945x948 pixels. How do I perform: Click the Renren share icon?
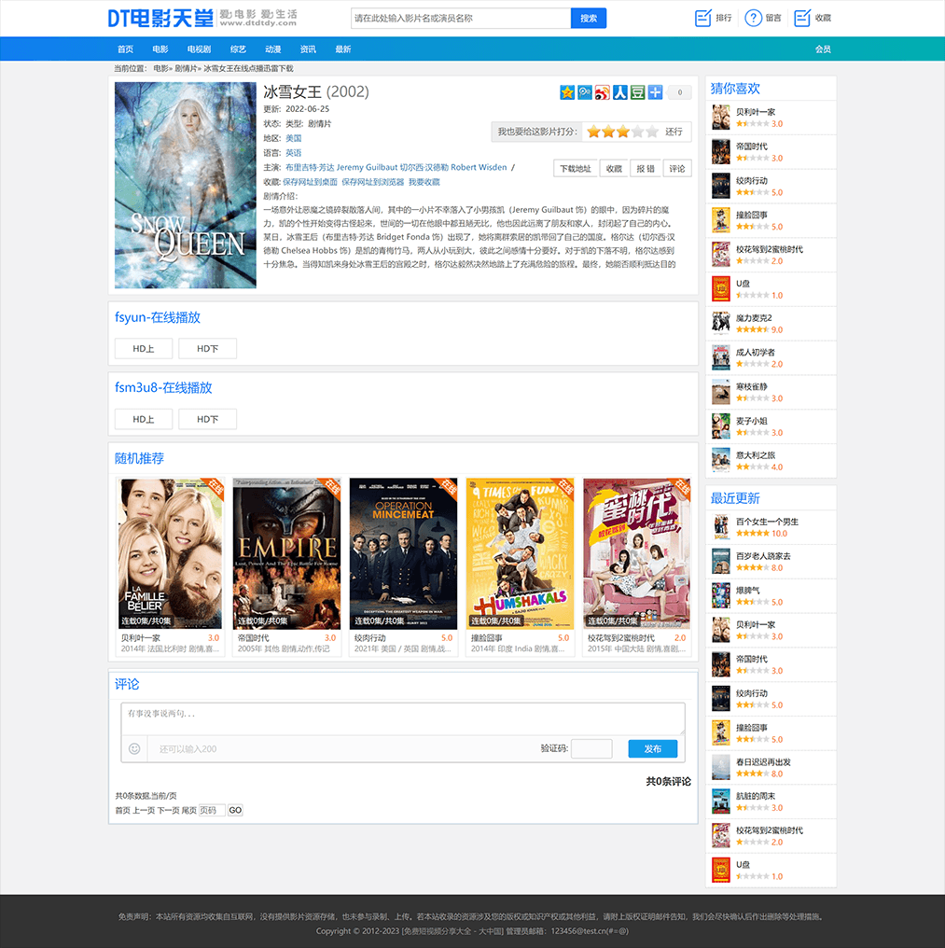point(620,92)
